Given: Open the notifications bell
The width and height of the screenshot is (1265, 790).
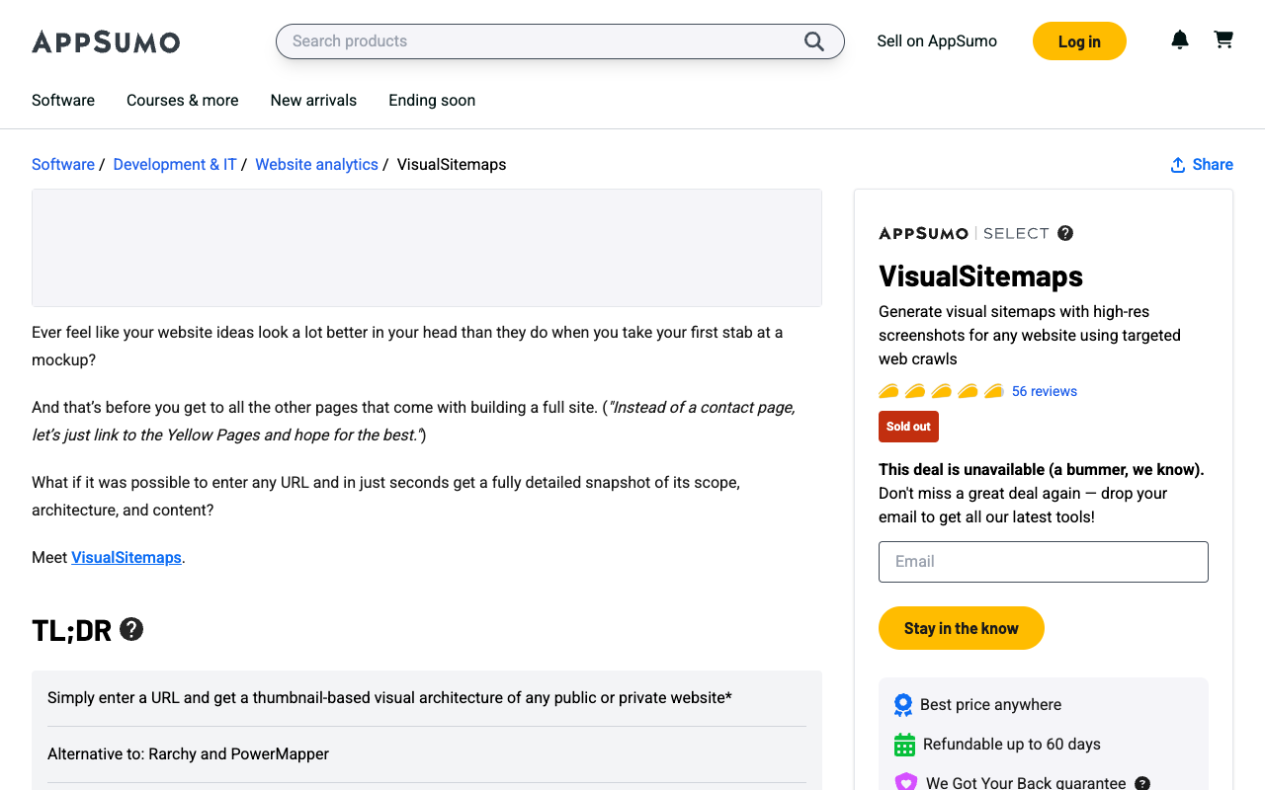Looking at the screenshot, I should pyautogui.click(x=1180, y=40).
